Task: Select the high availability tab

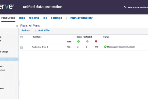Action: 81,18
